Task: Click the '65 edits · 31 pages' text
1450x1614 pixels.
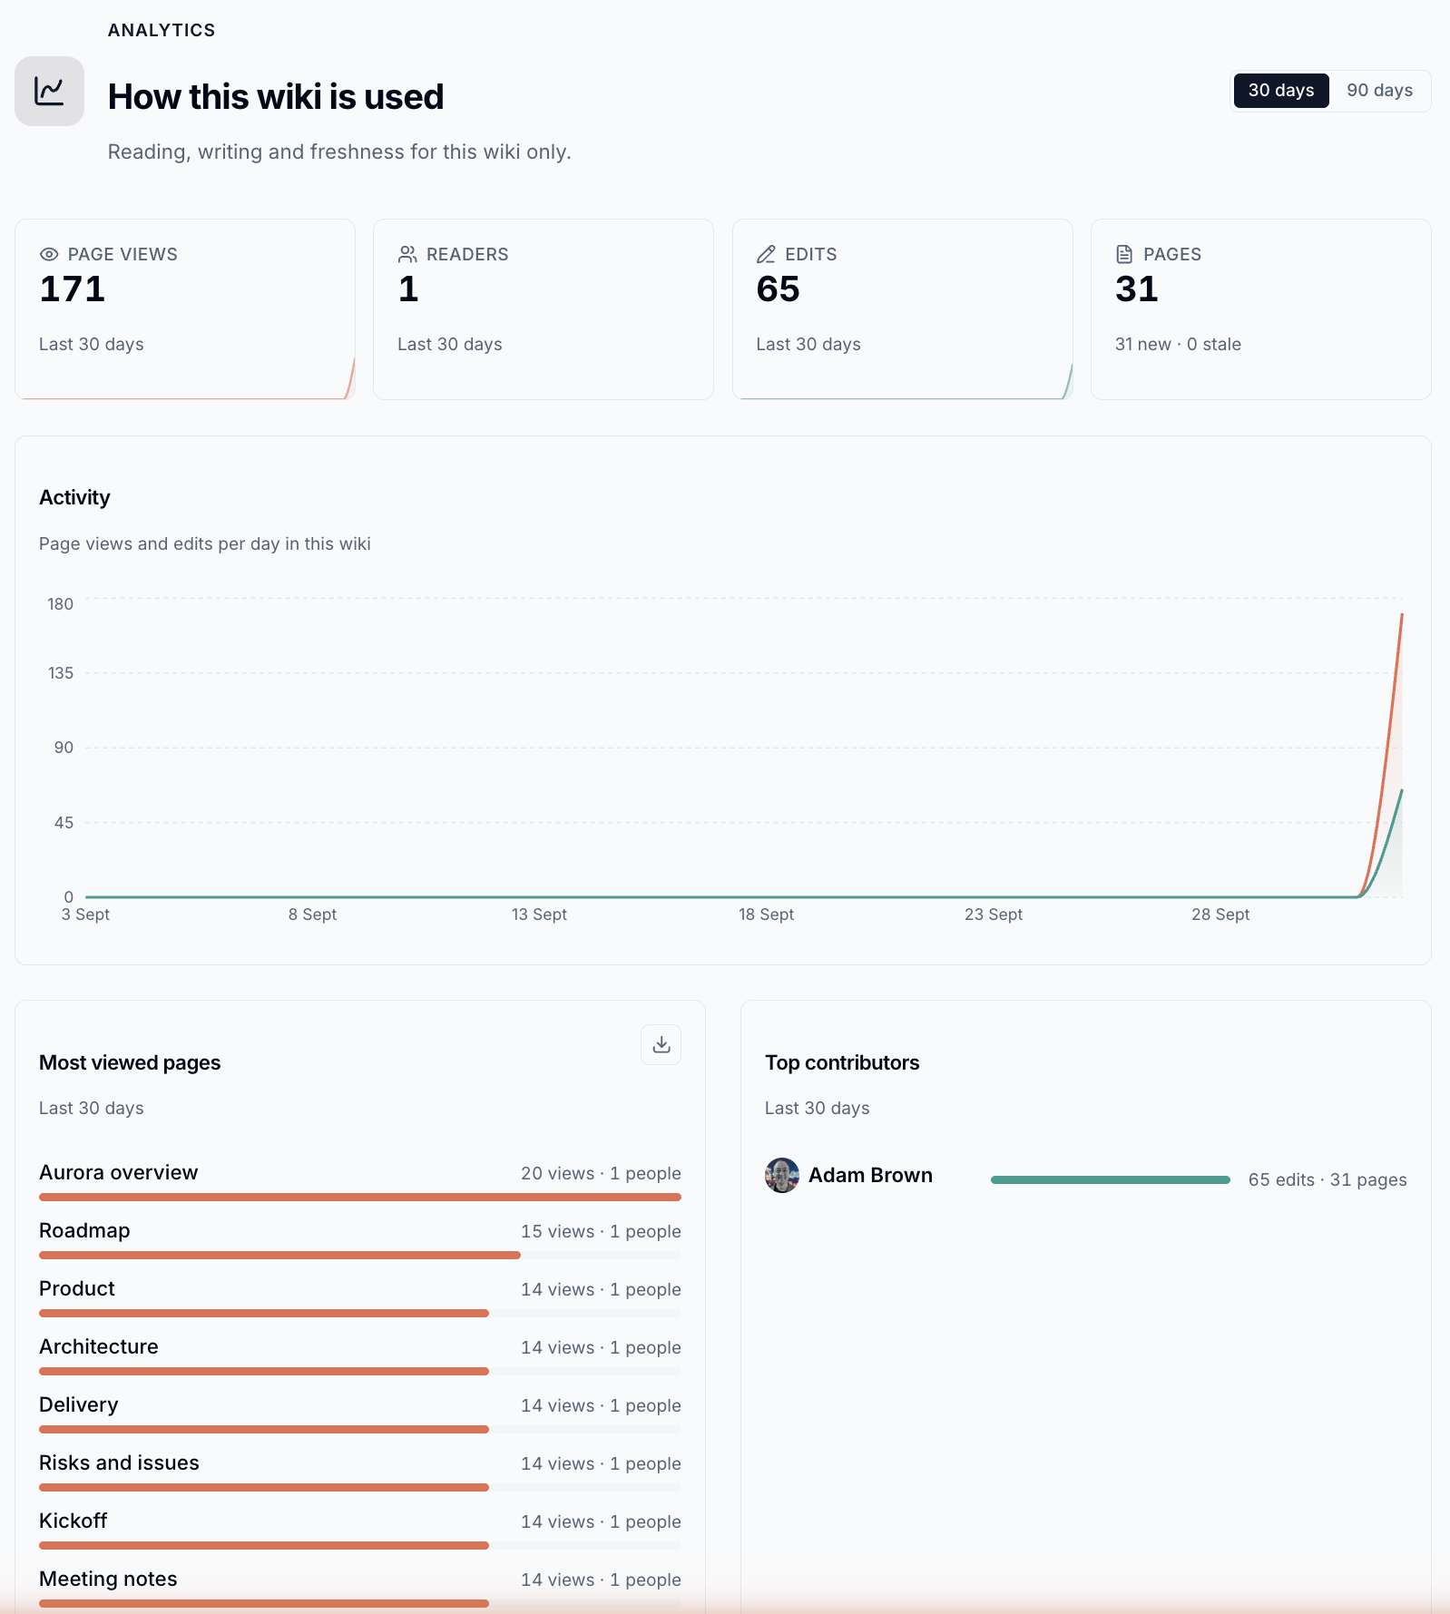Action: (1328, 1179)
